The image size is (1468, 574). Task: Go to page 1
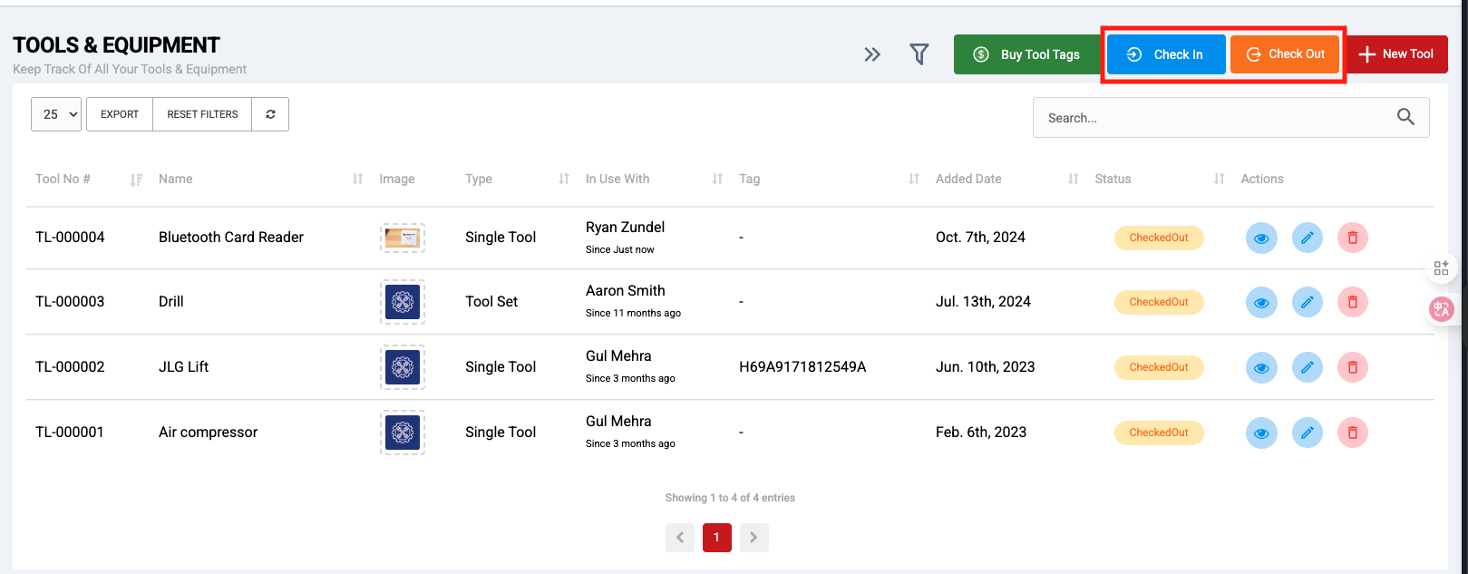[x=716, y=538]
